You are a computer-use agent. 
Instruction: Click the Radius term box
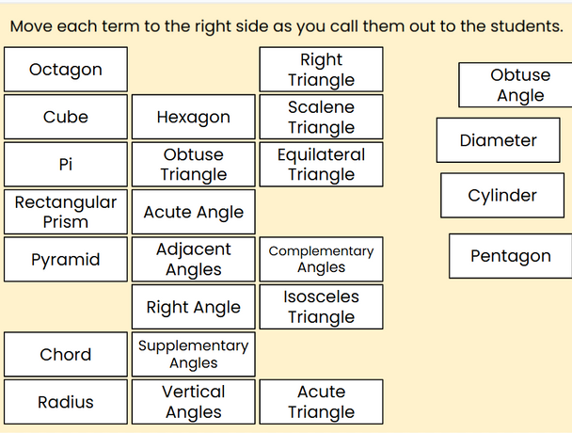(x=66, y=402)
